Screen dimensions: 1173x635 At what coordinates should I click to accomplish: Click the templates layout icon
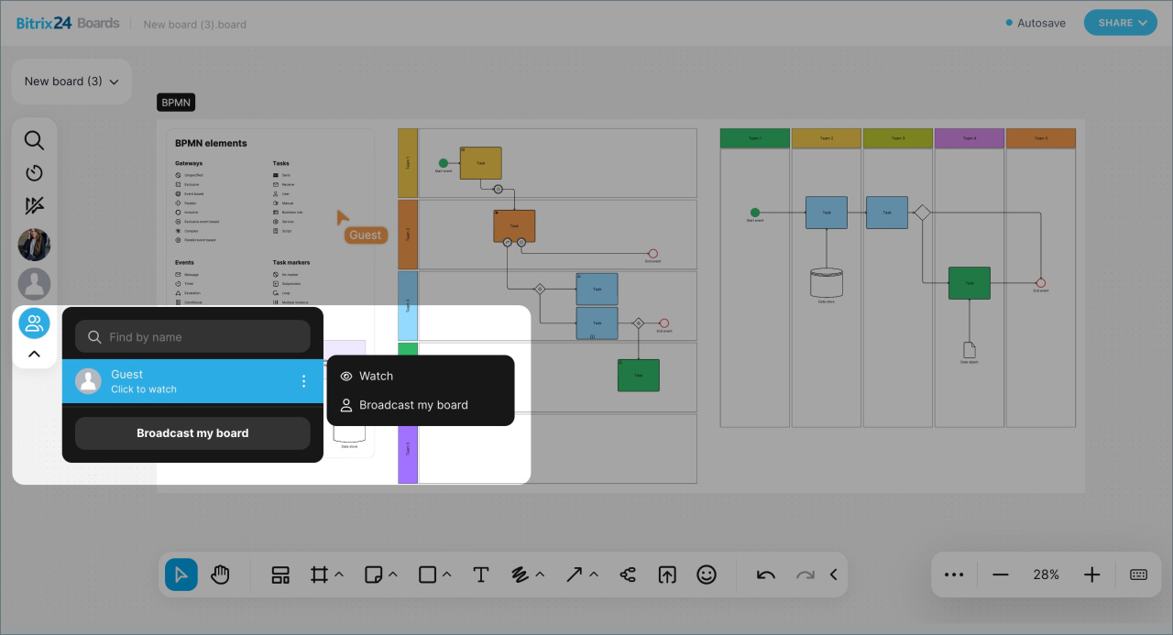(x=280, y=575)
